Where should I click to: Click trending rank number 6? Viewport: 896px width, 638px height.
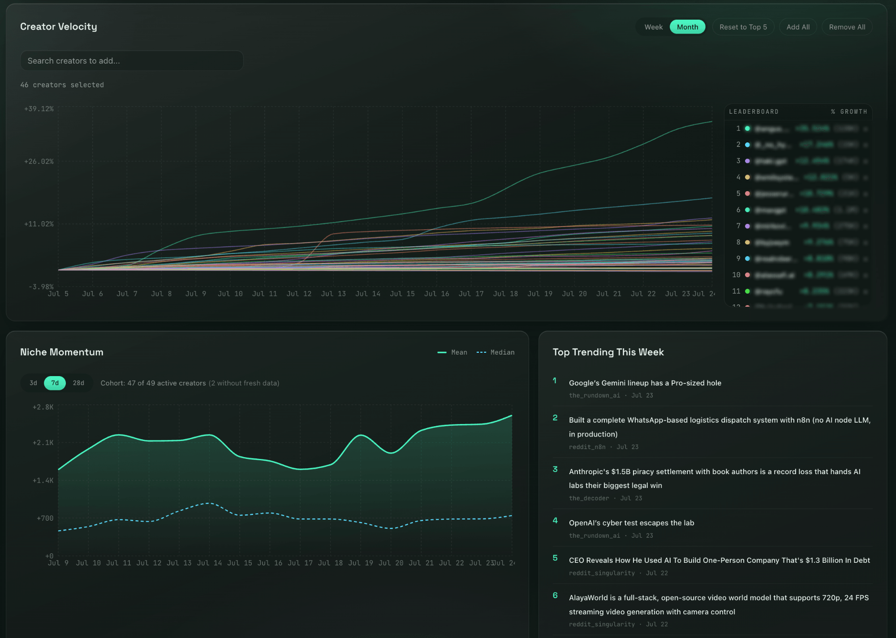coord(555,595)
